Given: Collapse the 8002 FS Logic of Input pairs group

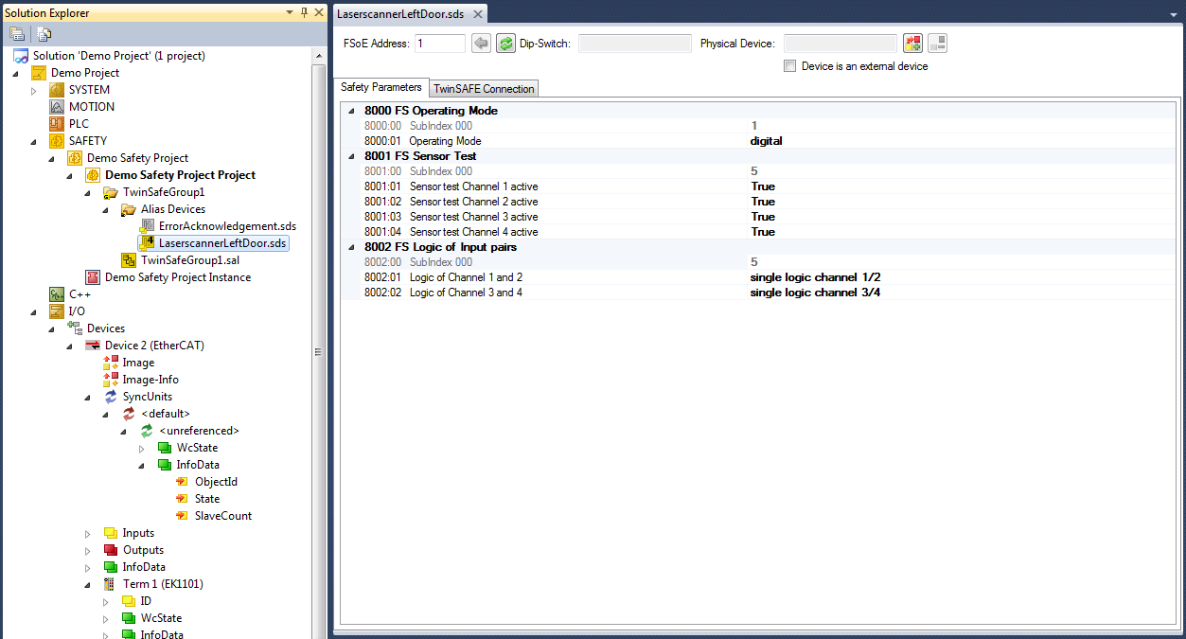Looking at the screenshot, I should [x=352, y=247].
